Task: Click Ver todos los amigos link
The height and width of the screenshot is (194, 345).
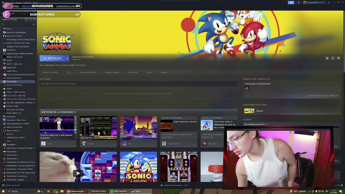Action: (323, 95)
